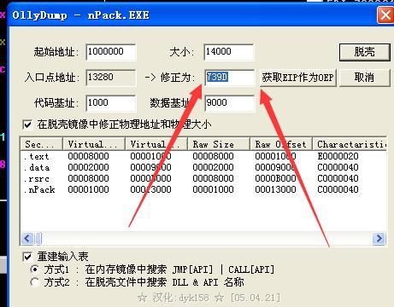This screenshot has height=307, width=394.
Task: Focus the 入口点地址 field showing 13280
Action: click(111, 78)
